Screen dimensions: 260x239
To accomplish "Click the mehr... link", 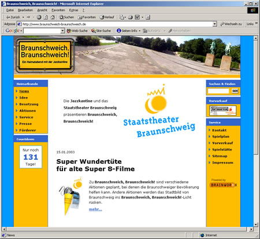I will coord(95,209).
